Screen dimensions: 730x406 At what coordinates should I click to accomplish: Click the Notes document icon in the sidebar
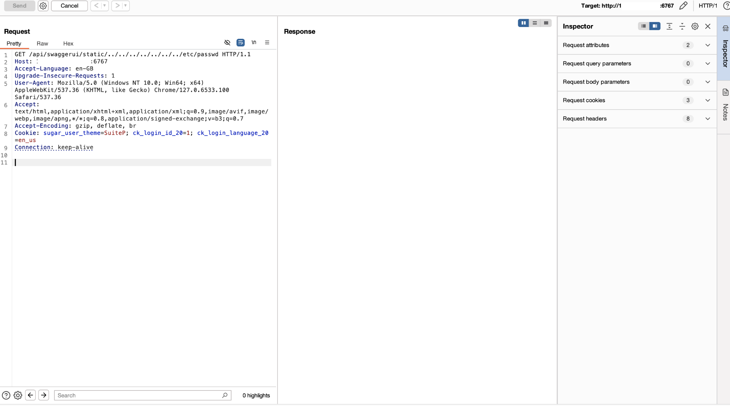click(725, 92)
